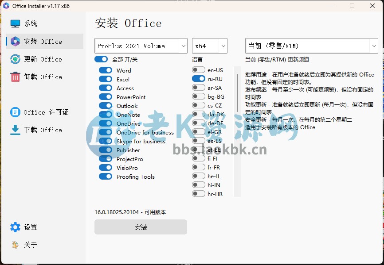Click the 安装 button
This screenshot has width=384, height=265.
point(141,227)
